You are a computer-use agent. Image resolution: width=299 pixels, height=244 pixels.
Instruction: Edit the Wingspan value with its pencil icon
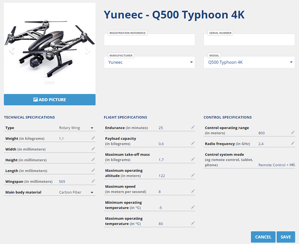click(x=93, y=181)
